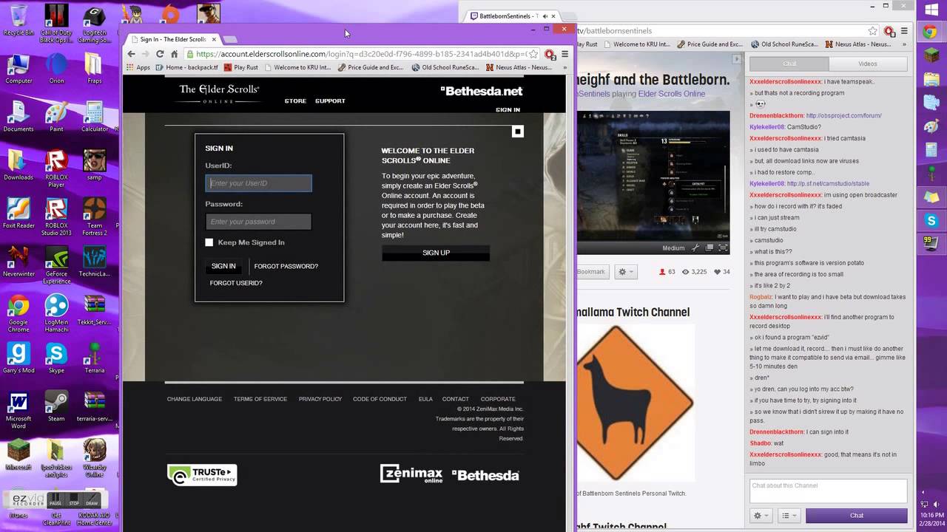The width and height of the screenshot is (947, 532).
Task: Focus the UserID input field
Action: pyautogui.click(x=258, y=183)
